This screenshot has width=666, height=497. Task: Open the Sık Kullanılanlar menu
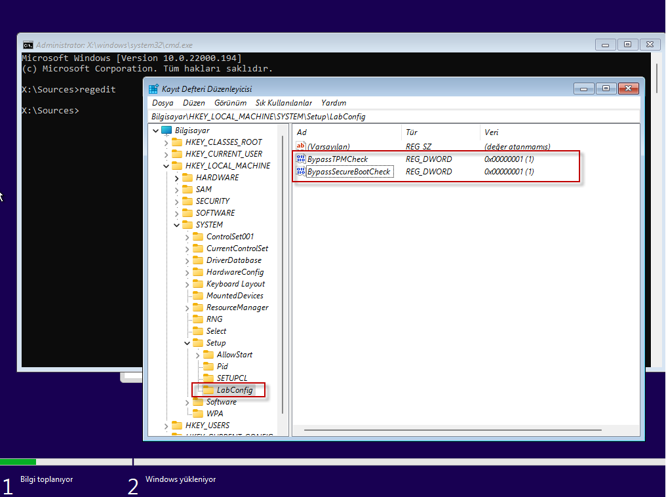[x=283, y=103]
